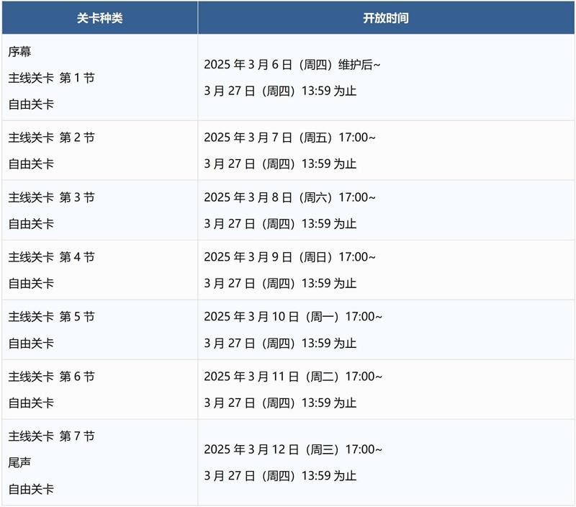Click the 3月10日（周一）17:00 start time
This screenshot has width=576, height=507.
[x=293, y=317]
